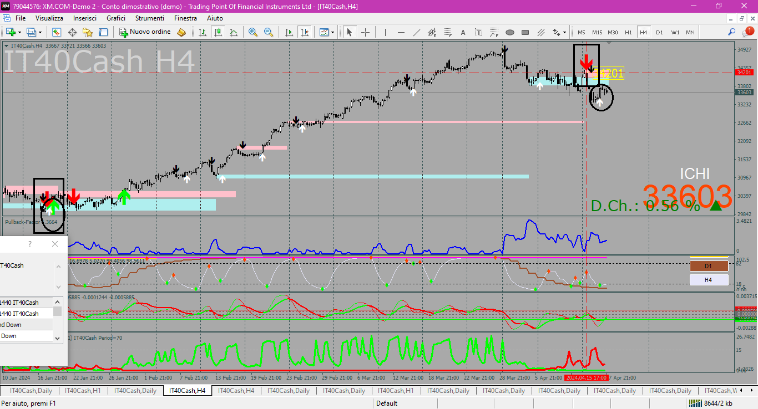Image resolution: width=758 pixels, height=409 pixels.
Task: Switch timeframe to MN
Action: [690, 32]
